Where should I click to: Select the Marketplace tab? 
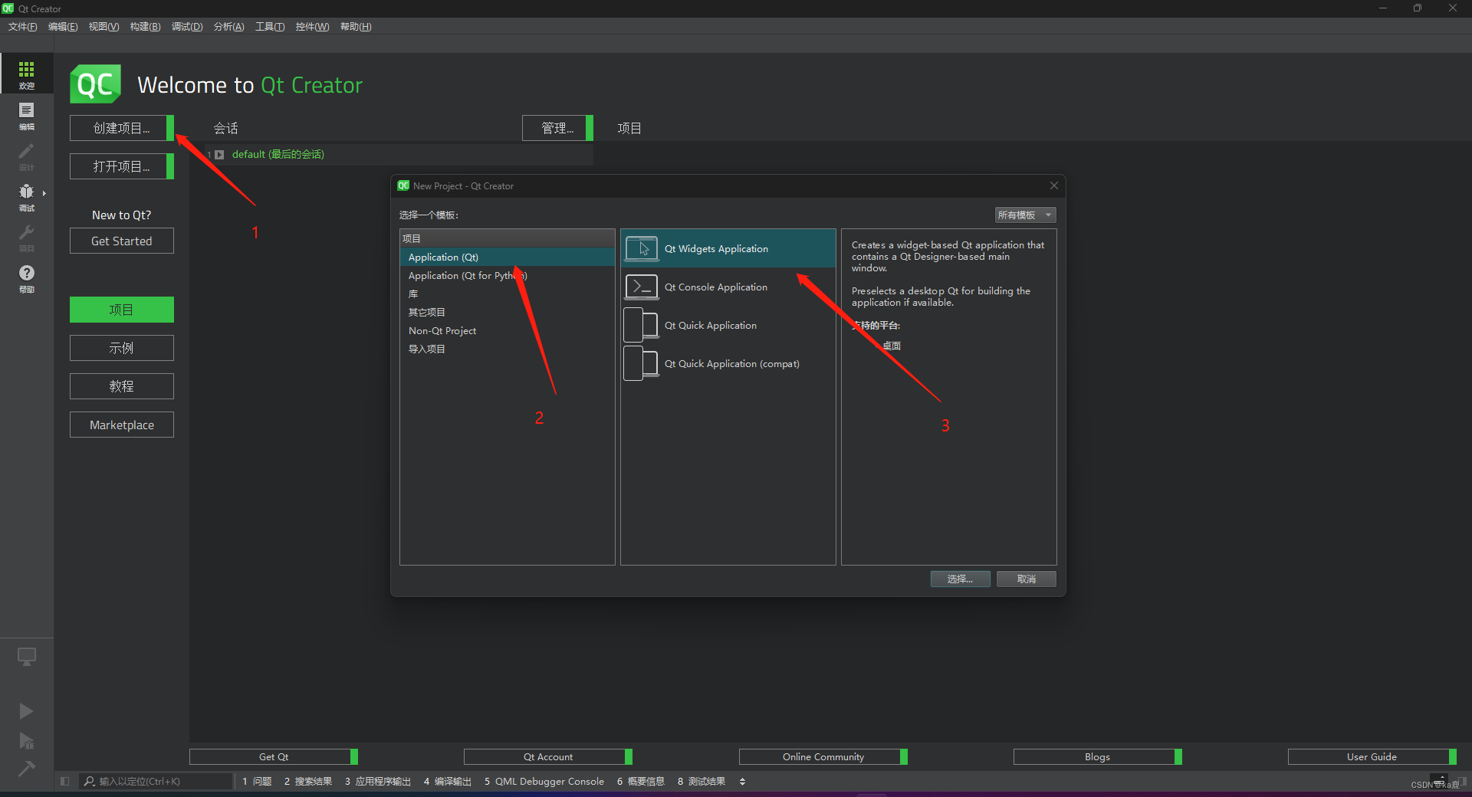[x=122, y=425]
